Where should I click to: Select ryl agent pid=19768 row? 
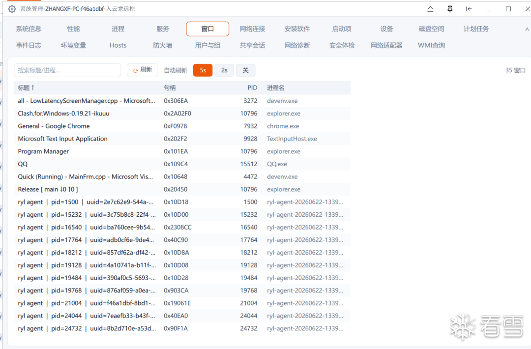click(182, 291)
